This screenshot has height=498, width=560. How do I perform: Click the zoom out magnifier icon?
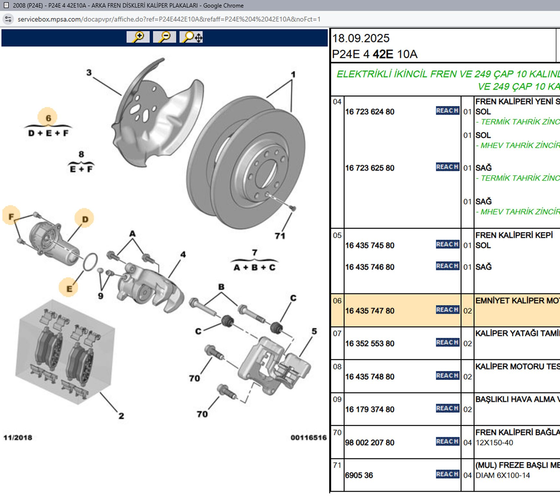click(164, 37)
